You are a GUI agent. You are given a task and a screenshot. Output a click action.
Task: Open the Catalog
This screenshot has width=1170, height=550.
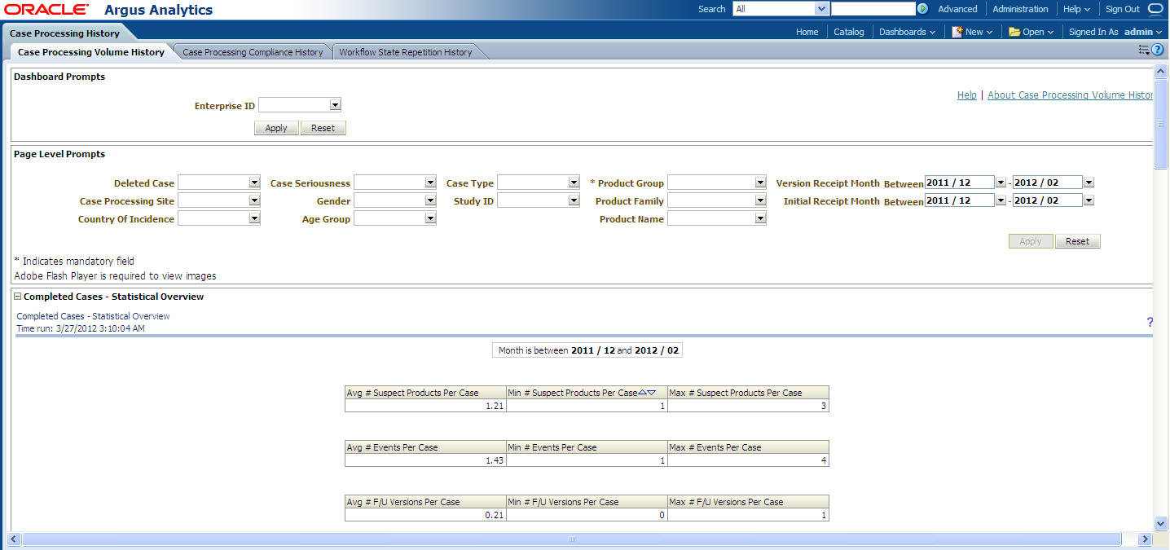(849, 32)
